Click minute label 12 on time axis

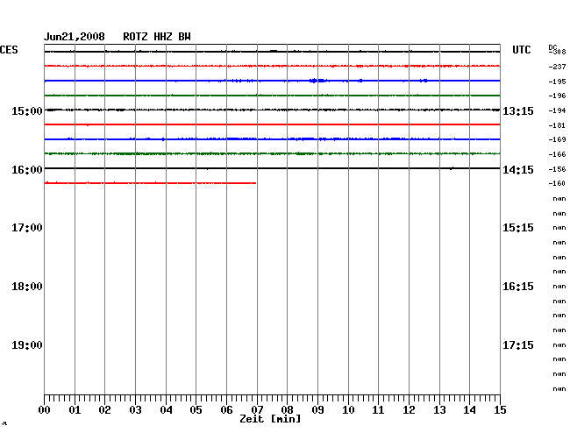409,410
